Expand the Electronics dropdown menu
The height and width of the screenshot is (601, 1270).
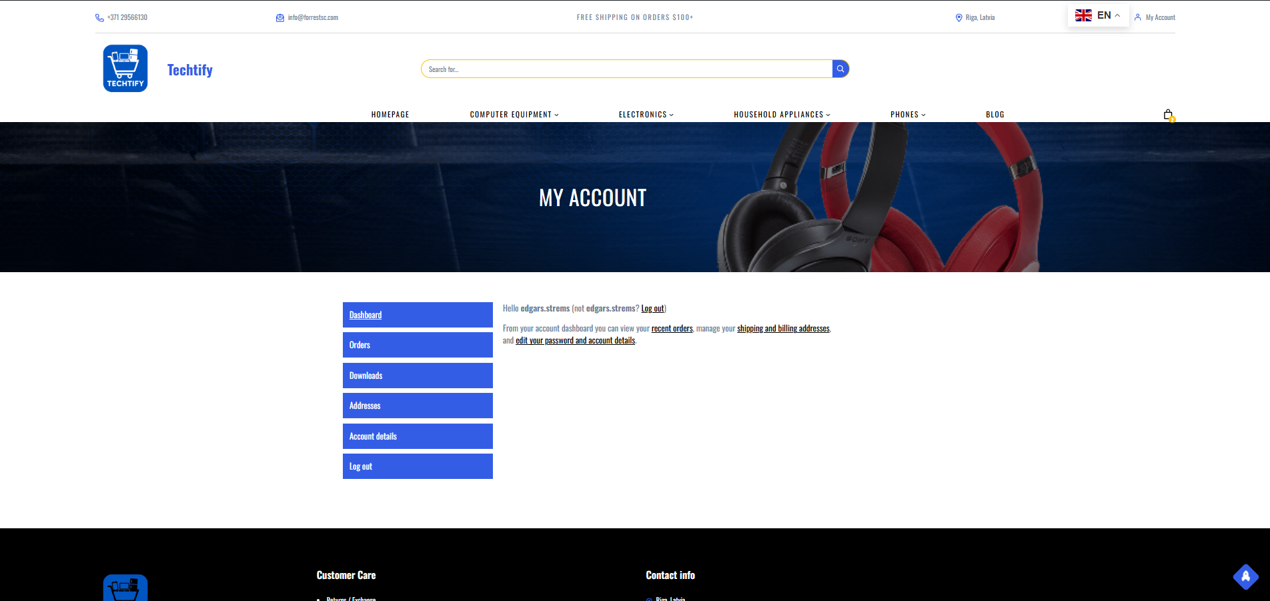(646, 115)
